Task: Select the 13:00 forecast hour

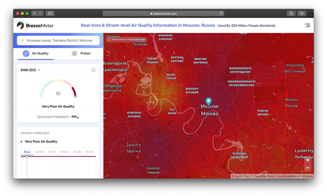Action: point(52,152)
